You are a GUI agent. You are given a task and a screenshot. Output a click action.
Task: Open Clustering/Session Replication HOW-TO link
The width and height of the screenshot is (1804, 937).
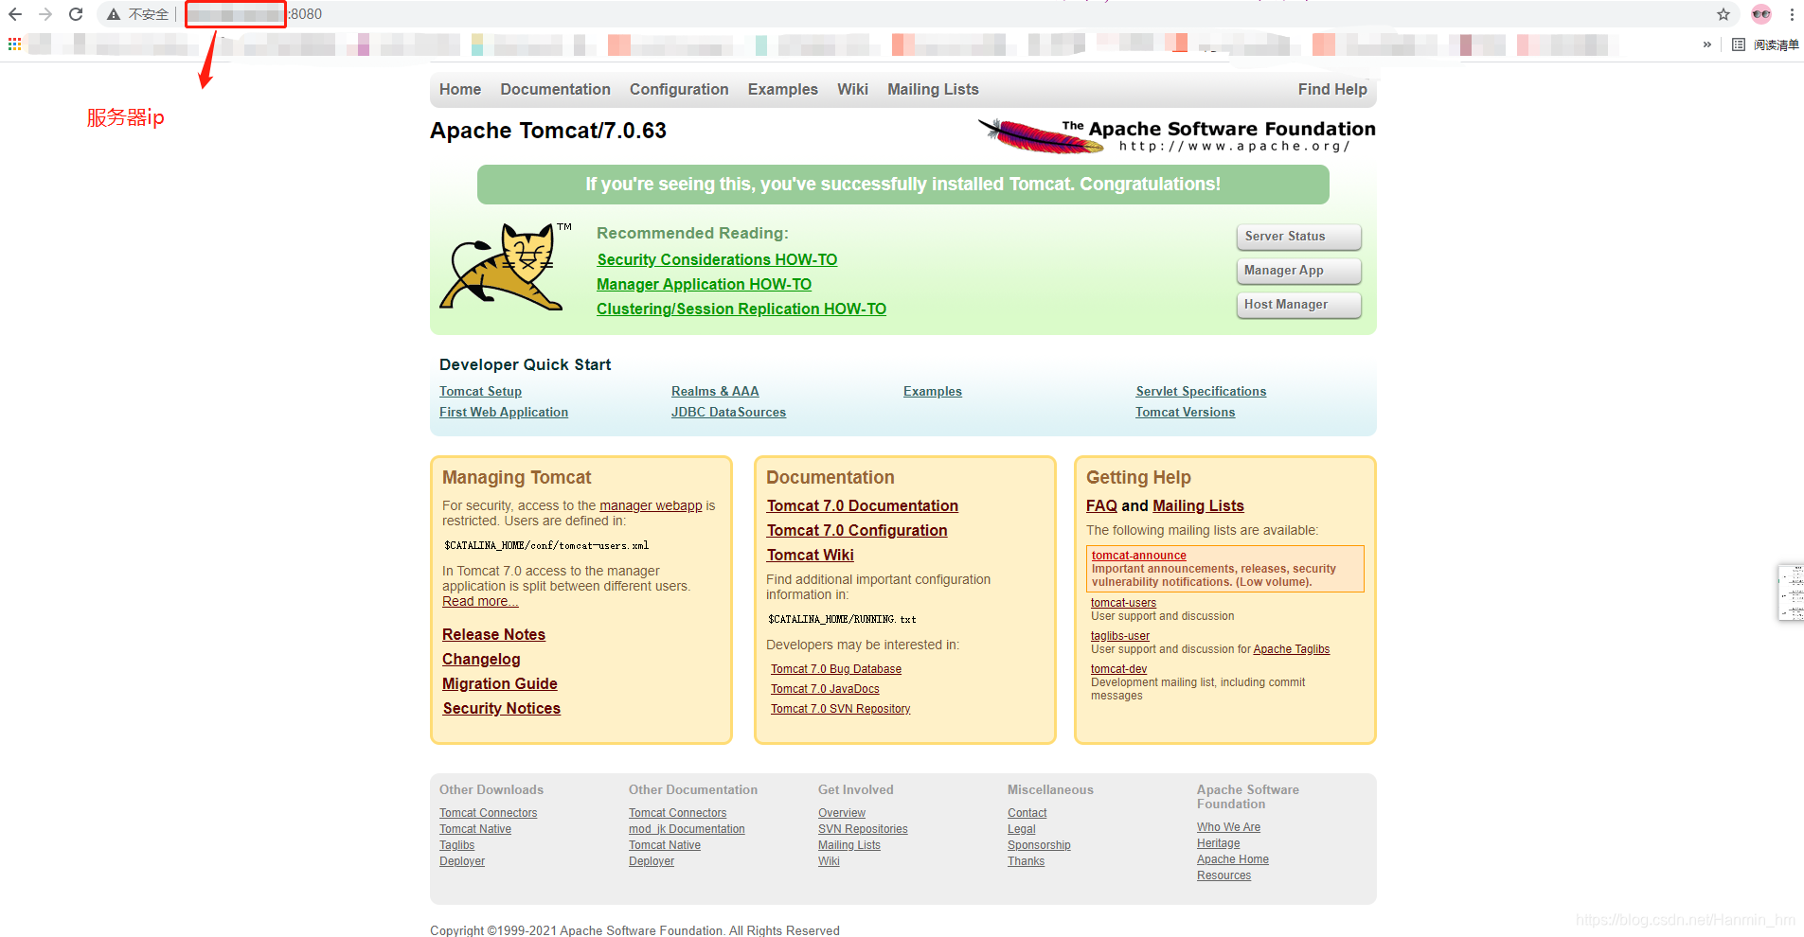point(741,309)
